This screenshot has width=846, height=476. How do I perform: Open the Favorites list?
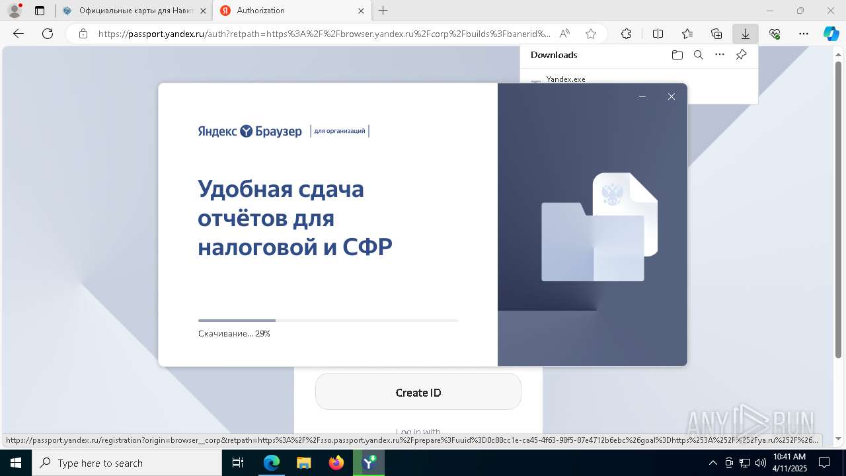(x=687, y=34)
